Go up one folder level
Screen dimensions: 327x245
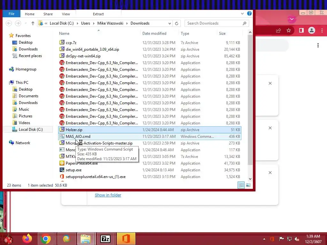pyautogui.click(x=33, y=23)
